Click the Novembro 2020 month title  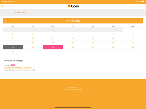pyautogui.click(x=73, y=21)
